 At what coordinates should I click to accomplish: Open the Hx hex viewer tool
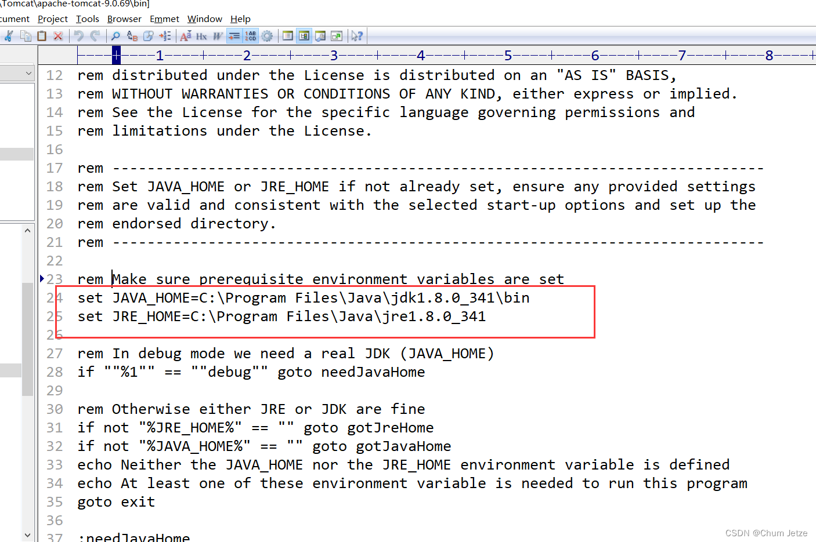click(201, 35)
